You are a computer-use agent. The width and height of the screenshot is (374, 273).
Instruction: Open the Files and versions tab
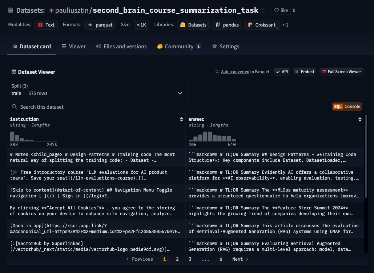coord(121,47)
